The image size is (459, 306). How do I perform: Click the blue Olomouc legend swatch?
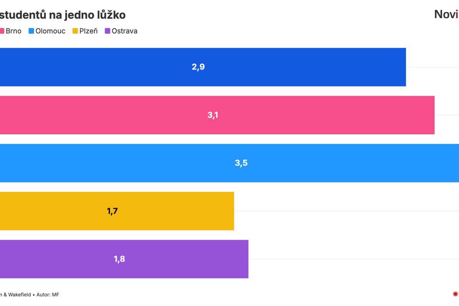[x=31, y=31]
